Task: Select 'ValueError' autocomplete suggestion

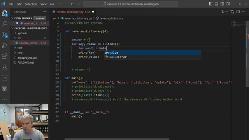Action: [x=153, y=57]
